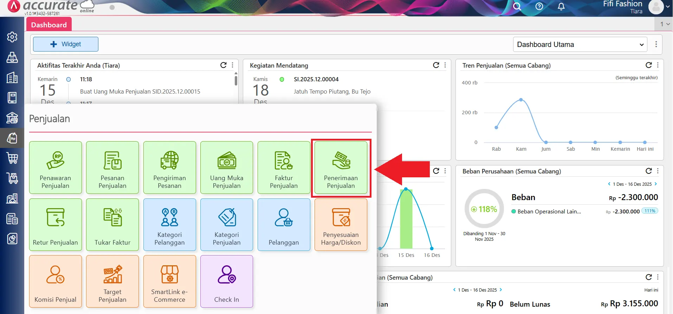Click Retur Penjualan tile
The height and width of the screenshot is (314, 673).
click(x=55, y=225)
